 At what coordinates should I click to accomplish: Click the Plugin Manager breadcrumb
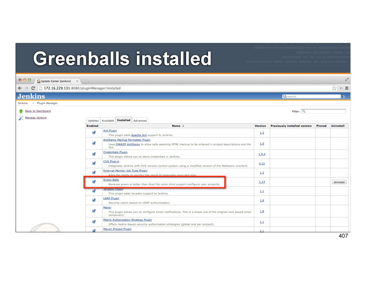pos(47,103)
